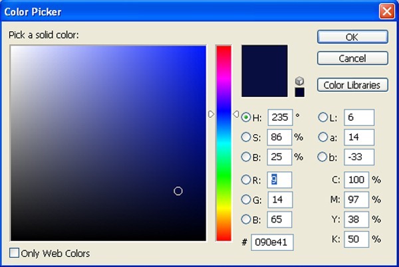Image resolution: width=399 pixels, height=267 pixels.
Task: Click inside the large color field
Action: point(108,143)
